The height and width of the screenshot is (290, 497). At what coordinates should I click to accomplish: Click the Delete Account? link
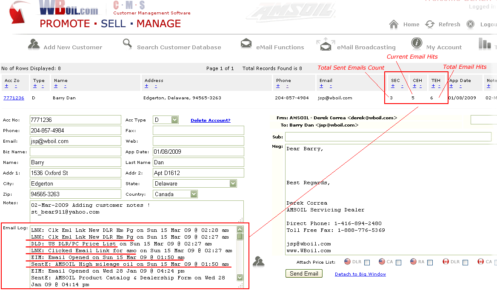[211, 120]
